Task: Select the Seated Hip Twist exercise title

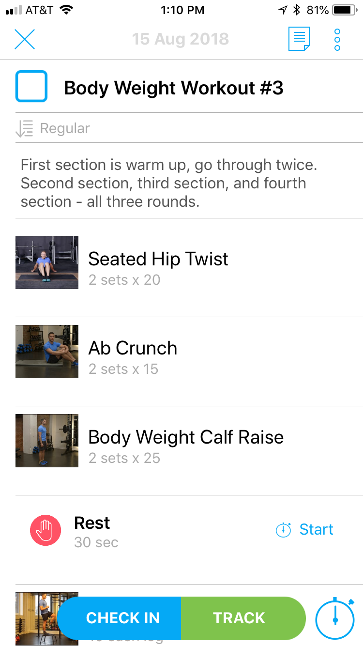Action: (158, 259)
